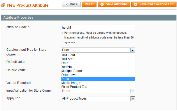
Task: Click the Attribute Code input field
Action: (98, 27)
